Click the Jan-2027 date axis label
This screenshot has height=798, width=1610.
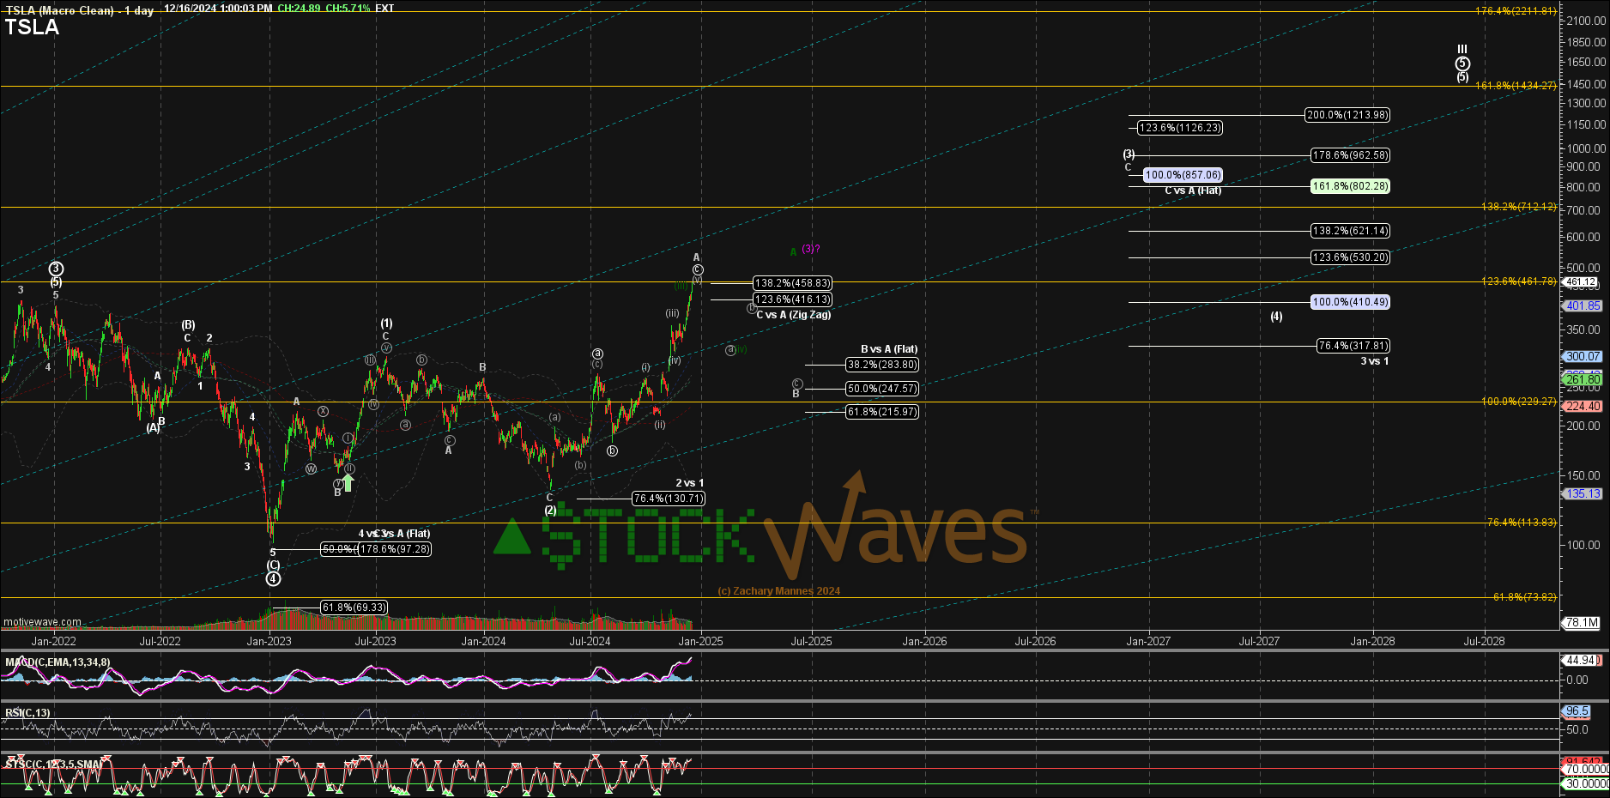coord(1148,641)
